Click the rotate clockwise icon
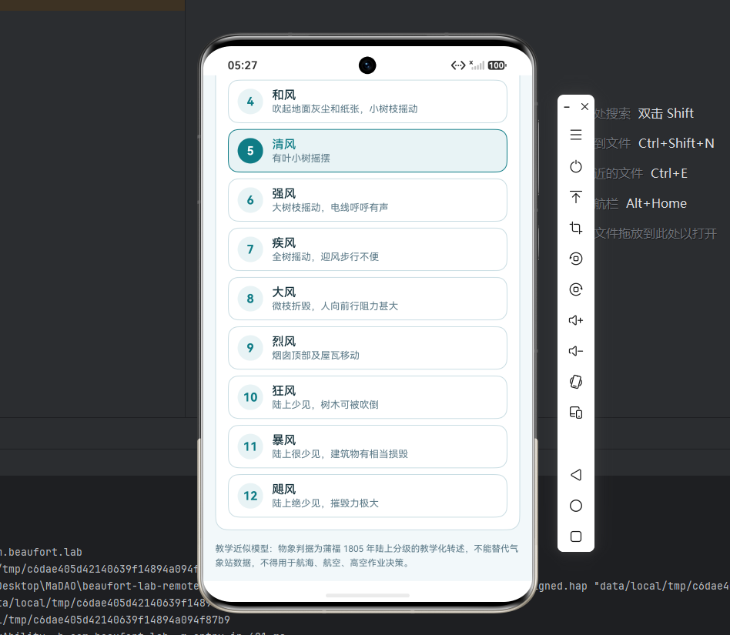730x635 pixels. pos(576,289)
